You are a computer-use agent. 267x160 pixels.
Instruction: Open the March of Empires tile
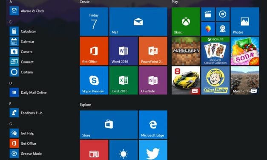tap(245, 80)
